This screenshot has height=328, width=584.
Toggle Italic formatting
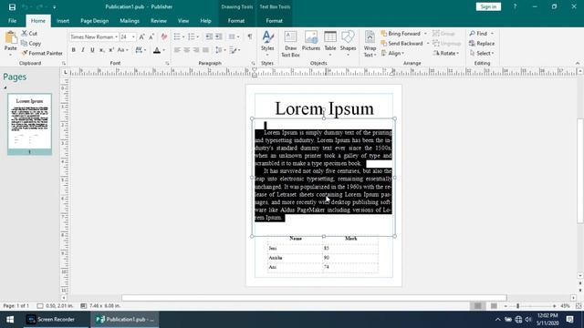click(x=83, y=50)
